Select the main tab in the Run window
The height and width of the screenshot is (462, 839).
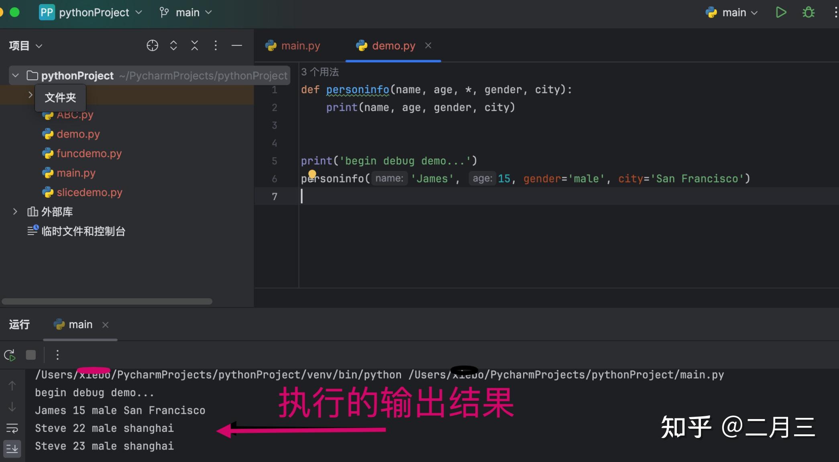click(80, 324)
